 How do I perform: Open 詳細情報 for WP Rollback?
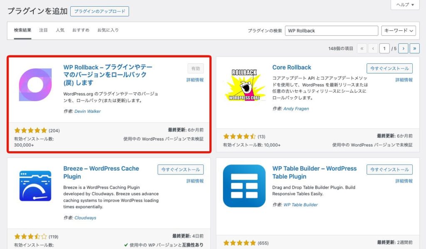pos(195,80)
